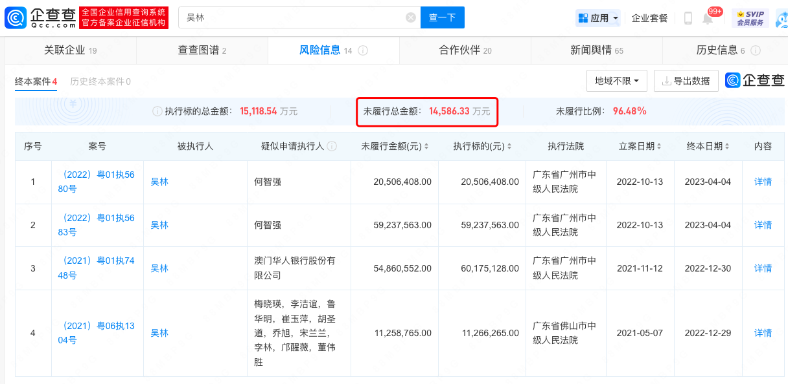Screen dimensions: 788x384
Task: Open case (2021)粤06执1304号
Action: pos(97,333)
